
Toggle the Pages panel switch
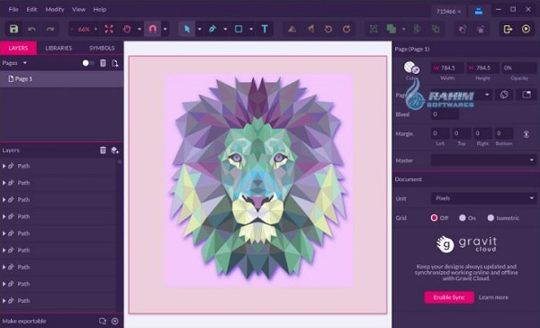pyautogui.click(x=87, y=63)
